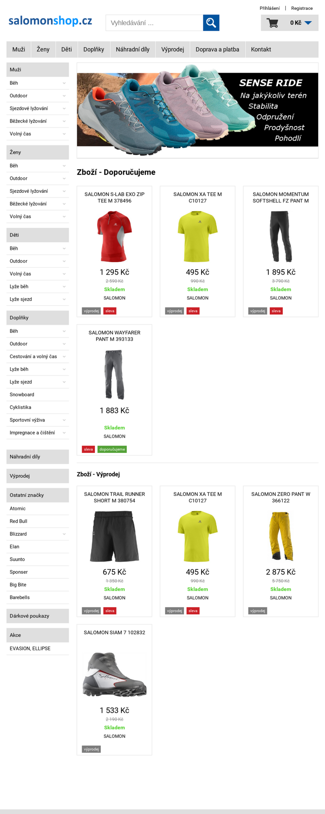Screen dimensions: 325x814
Task: Open the shopping cart icon
Action: pyautogui.click(x=272, y=23)
